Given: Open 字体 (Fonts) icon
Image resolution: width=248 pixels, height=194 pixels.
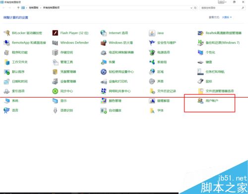Looking at the screenshot, I should (x=152, y=110).
